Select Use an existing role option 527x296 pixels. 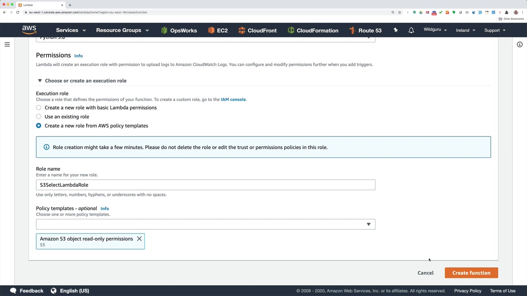click(39, 117)
